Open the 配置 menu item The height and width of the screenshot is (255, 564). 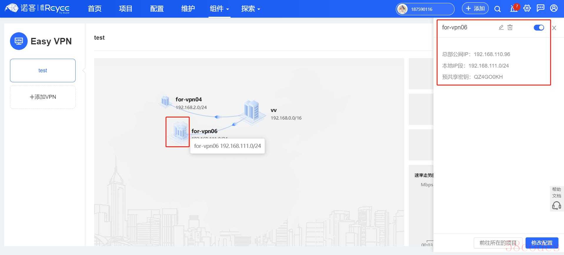157,9
